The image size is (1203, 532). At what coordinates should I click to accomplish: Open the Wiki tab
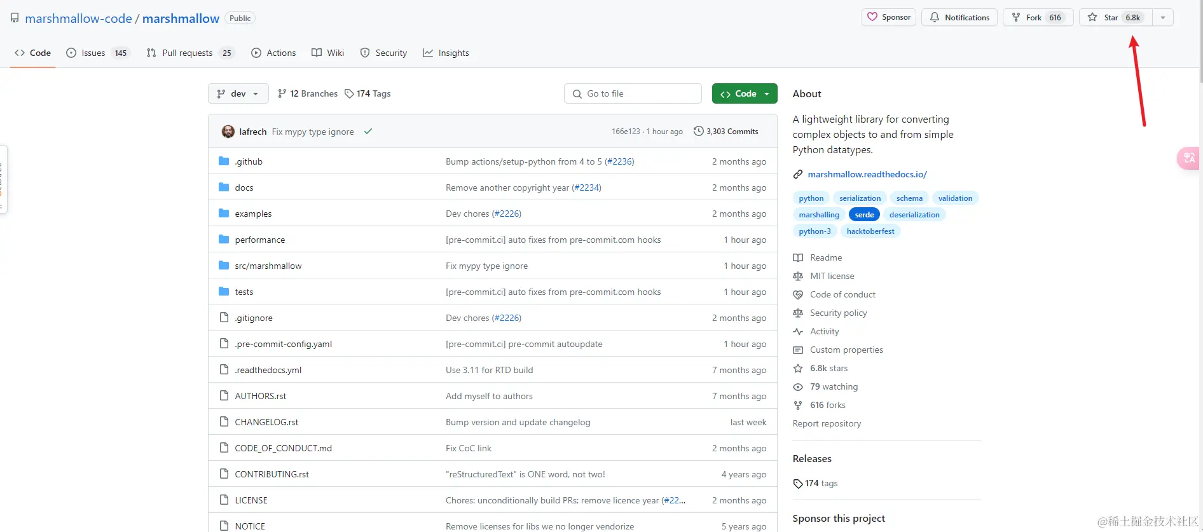pos(327,53)
